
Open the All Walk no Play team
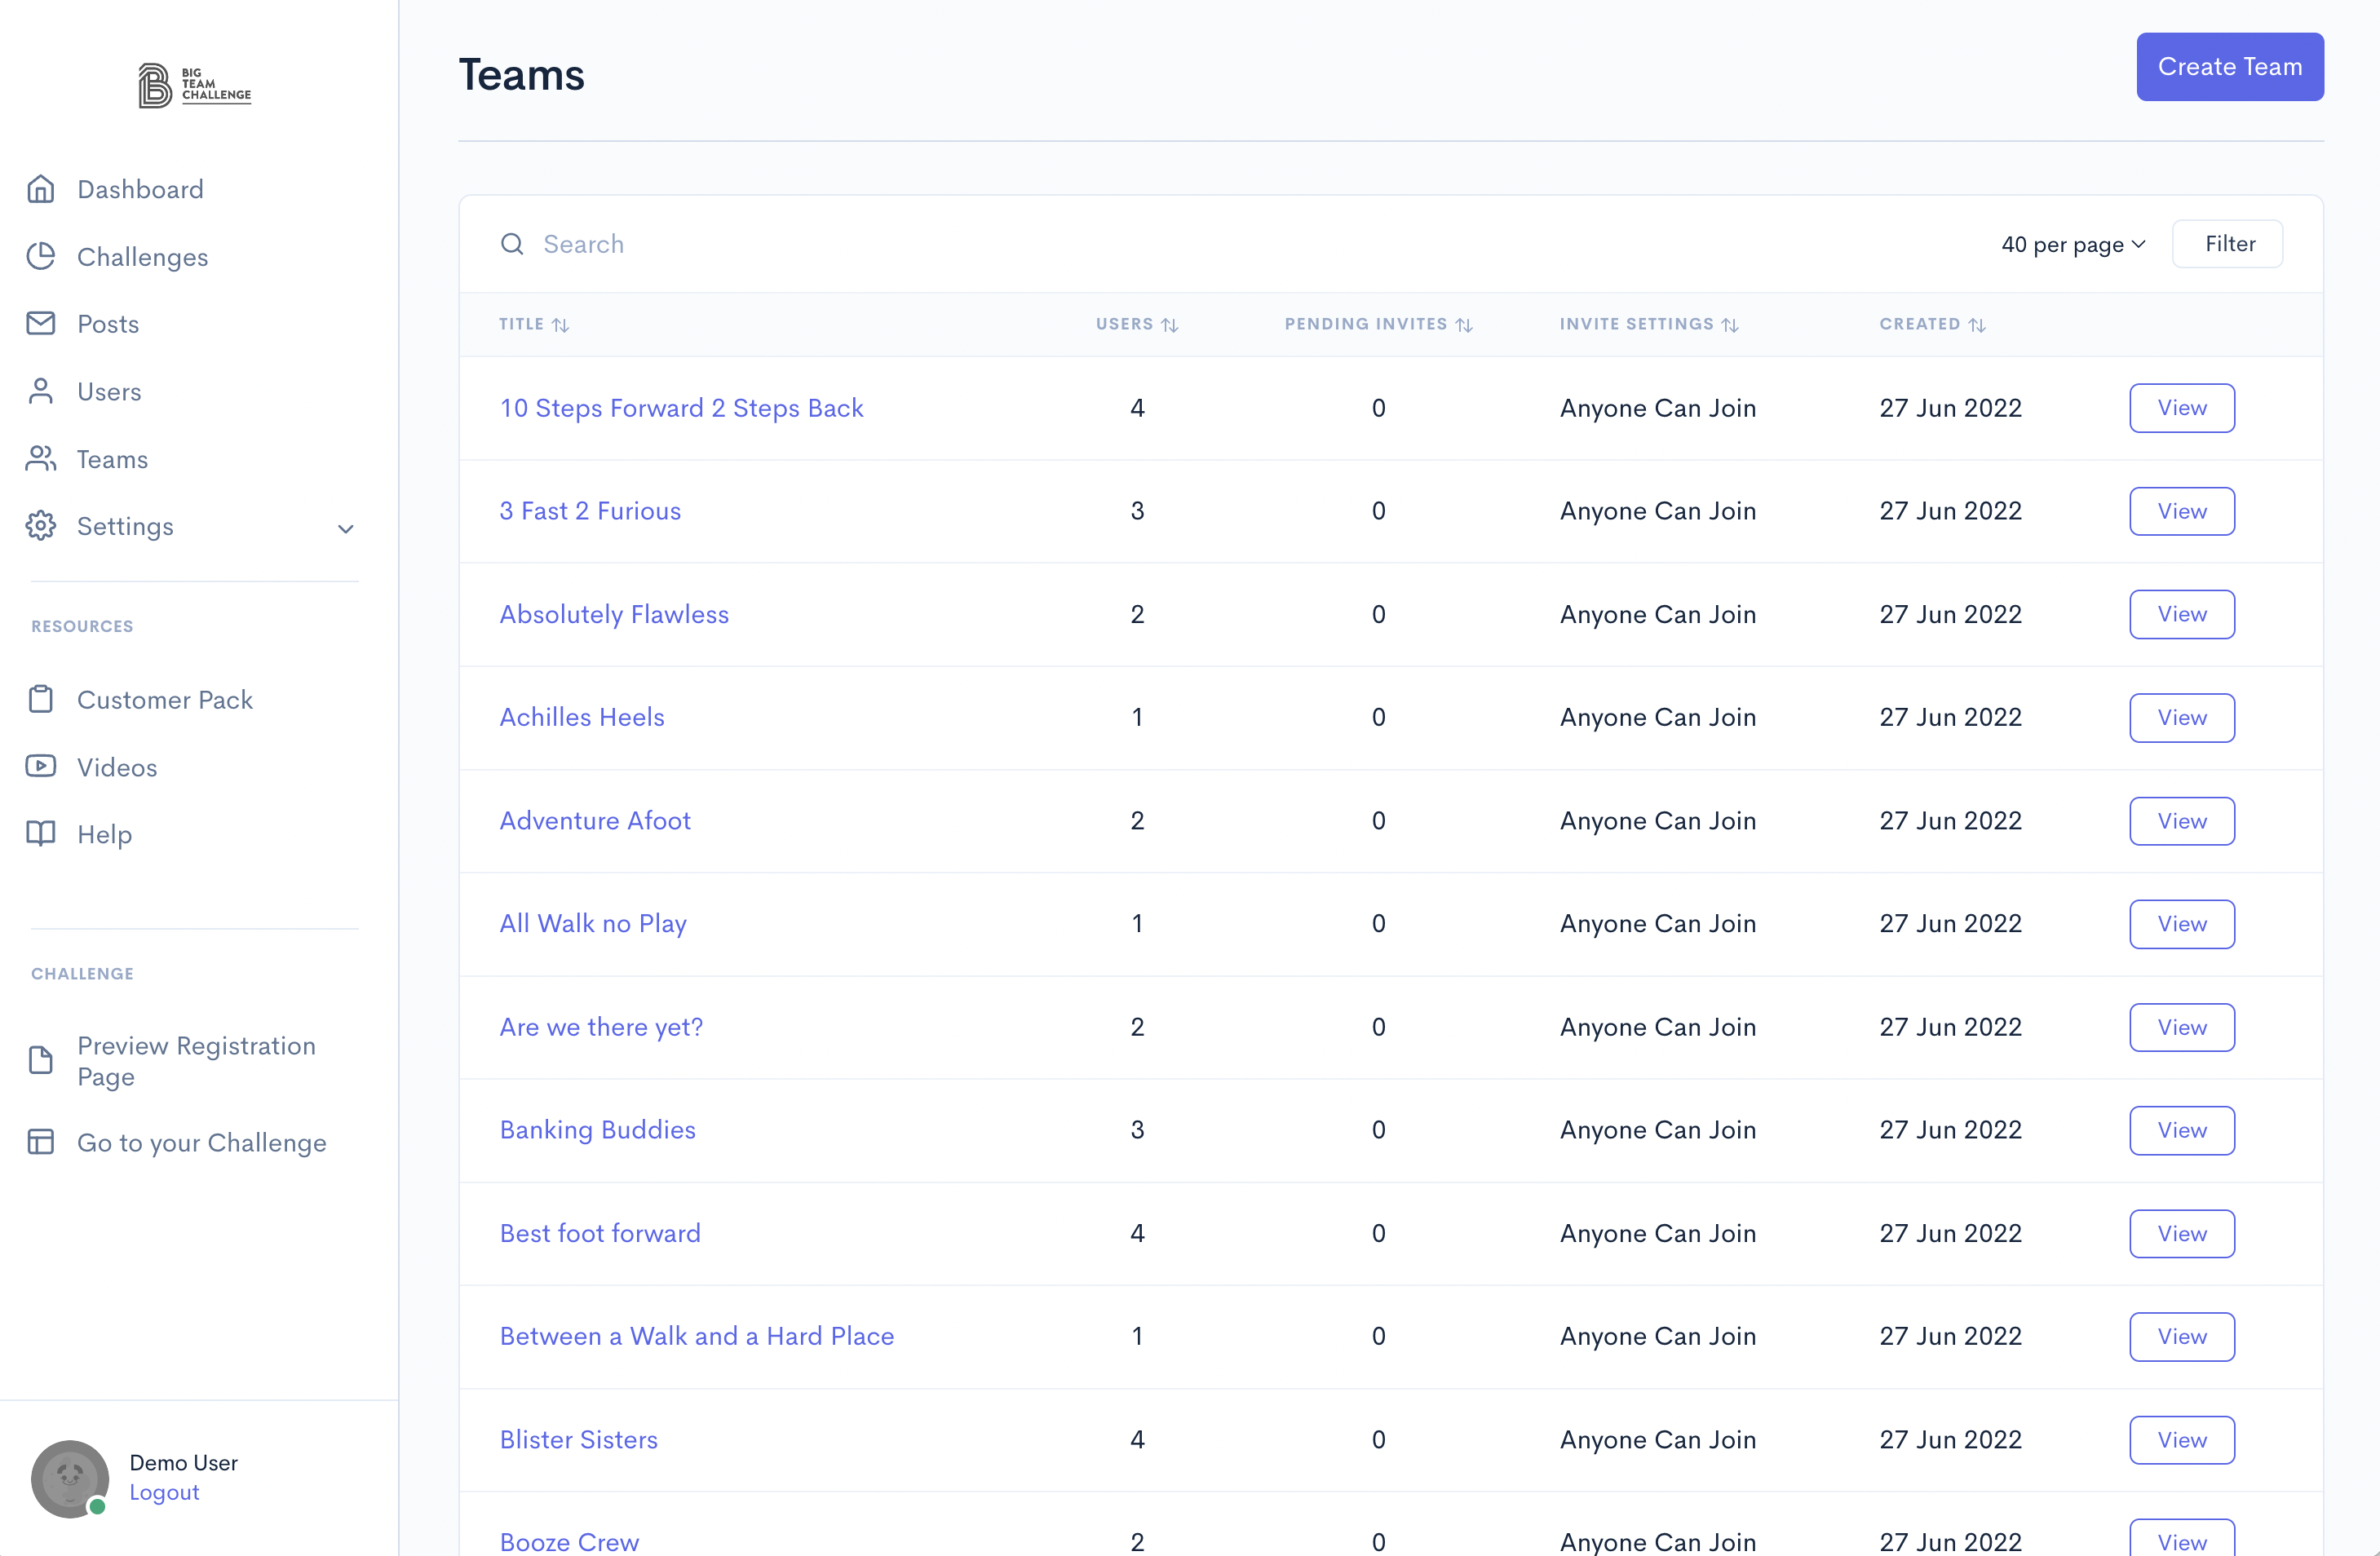pos(593,923)
